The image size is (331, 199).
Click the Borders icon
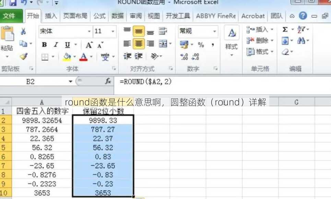[x=45, y=57]
